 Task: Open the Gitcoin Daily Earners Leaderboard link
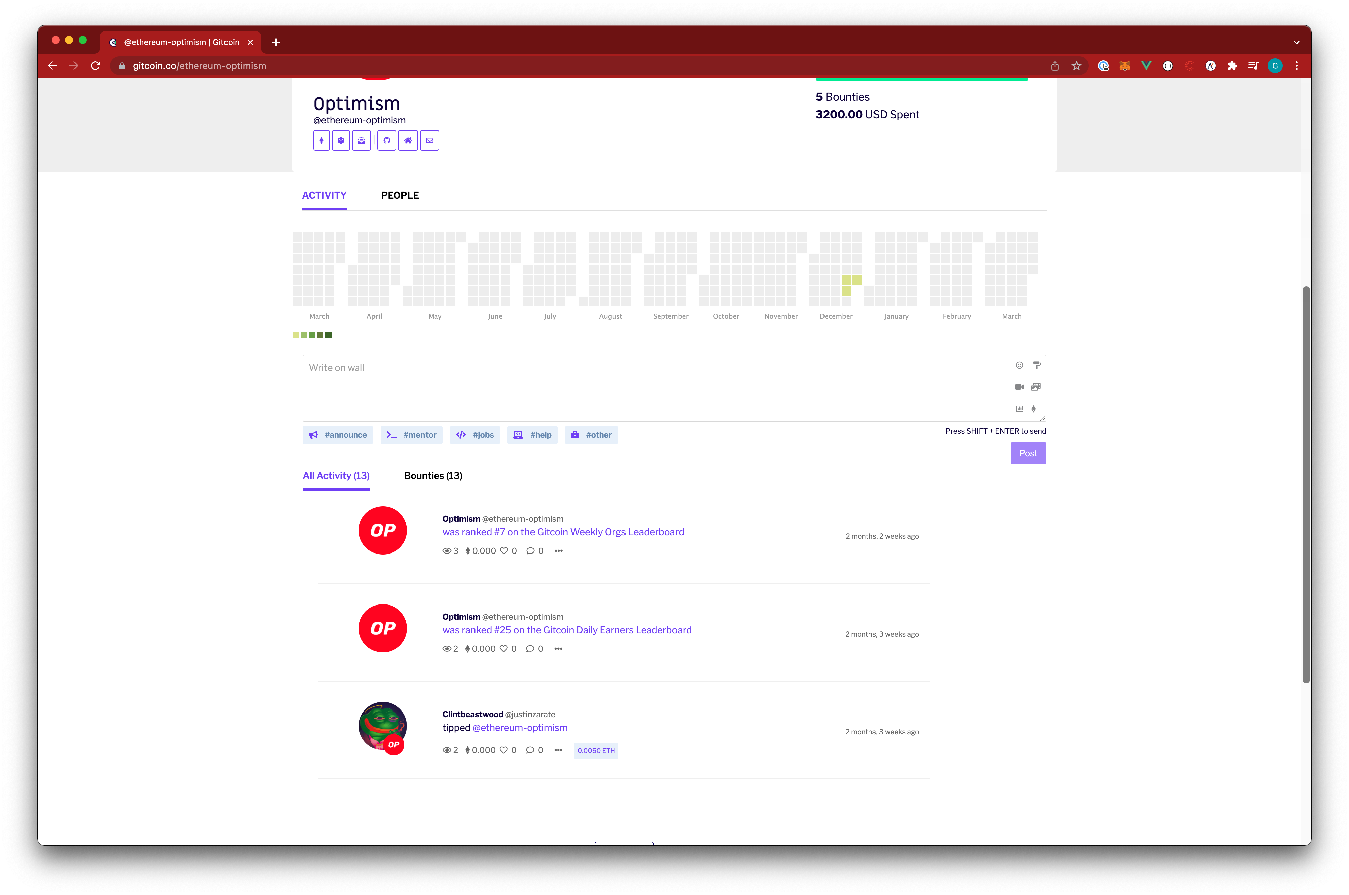[567, 630]
